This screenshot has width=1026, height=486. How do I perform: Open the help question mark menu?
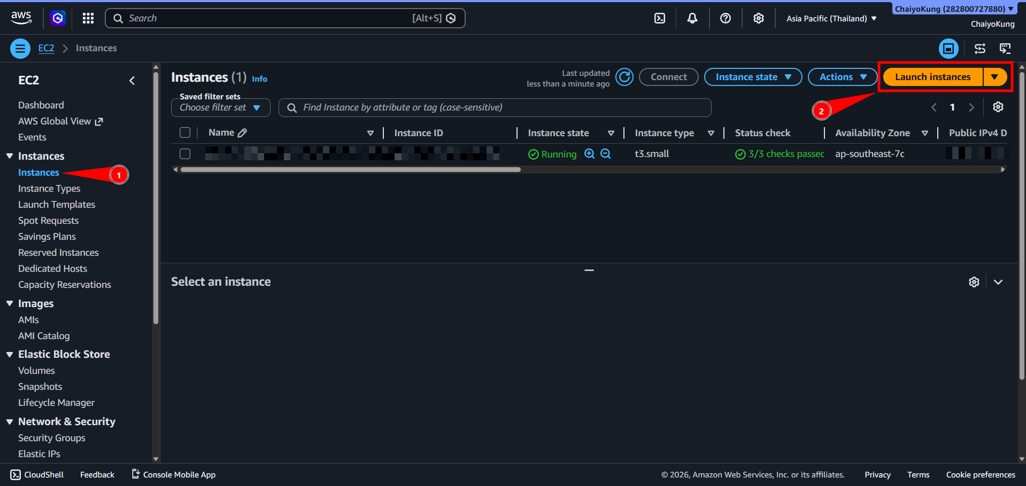pyautogui.click(x=726, y=18)
